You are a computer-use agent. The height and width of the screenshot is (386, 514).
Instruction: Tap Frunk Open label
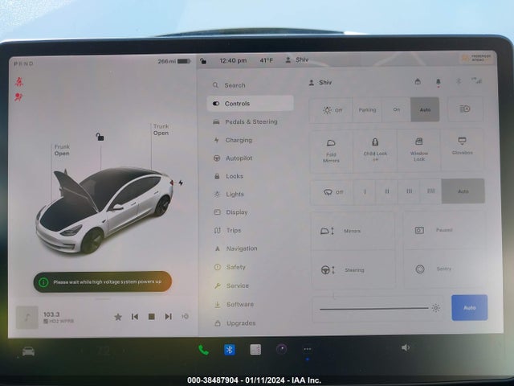[x=62, y=150]
